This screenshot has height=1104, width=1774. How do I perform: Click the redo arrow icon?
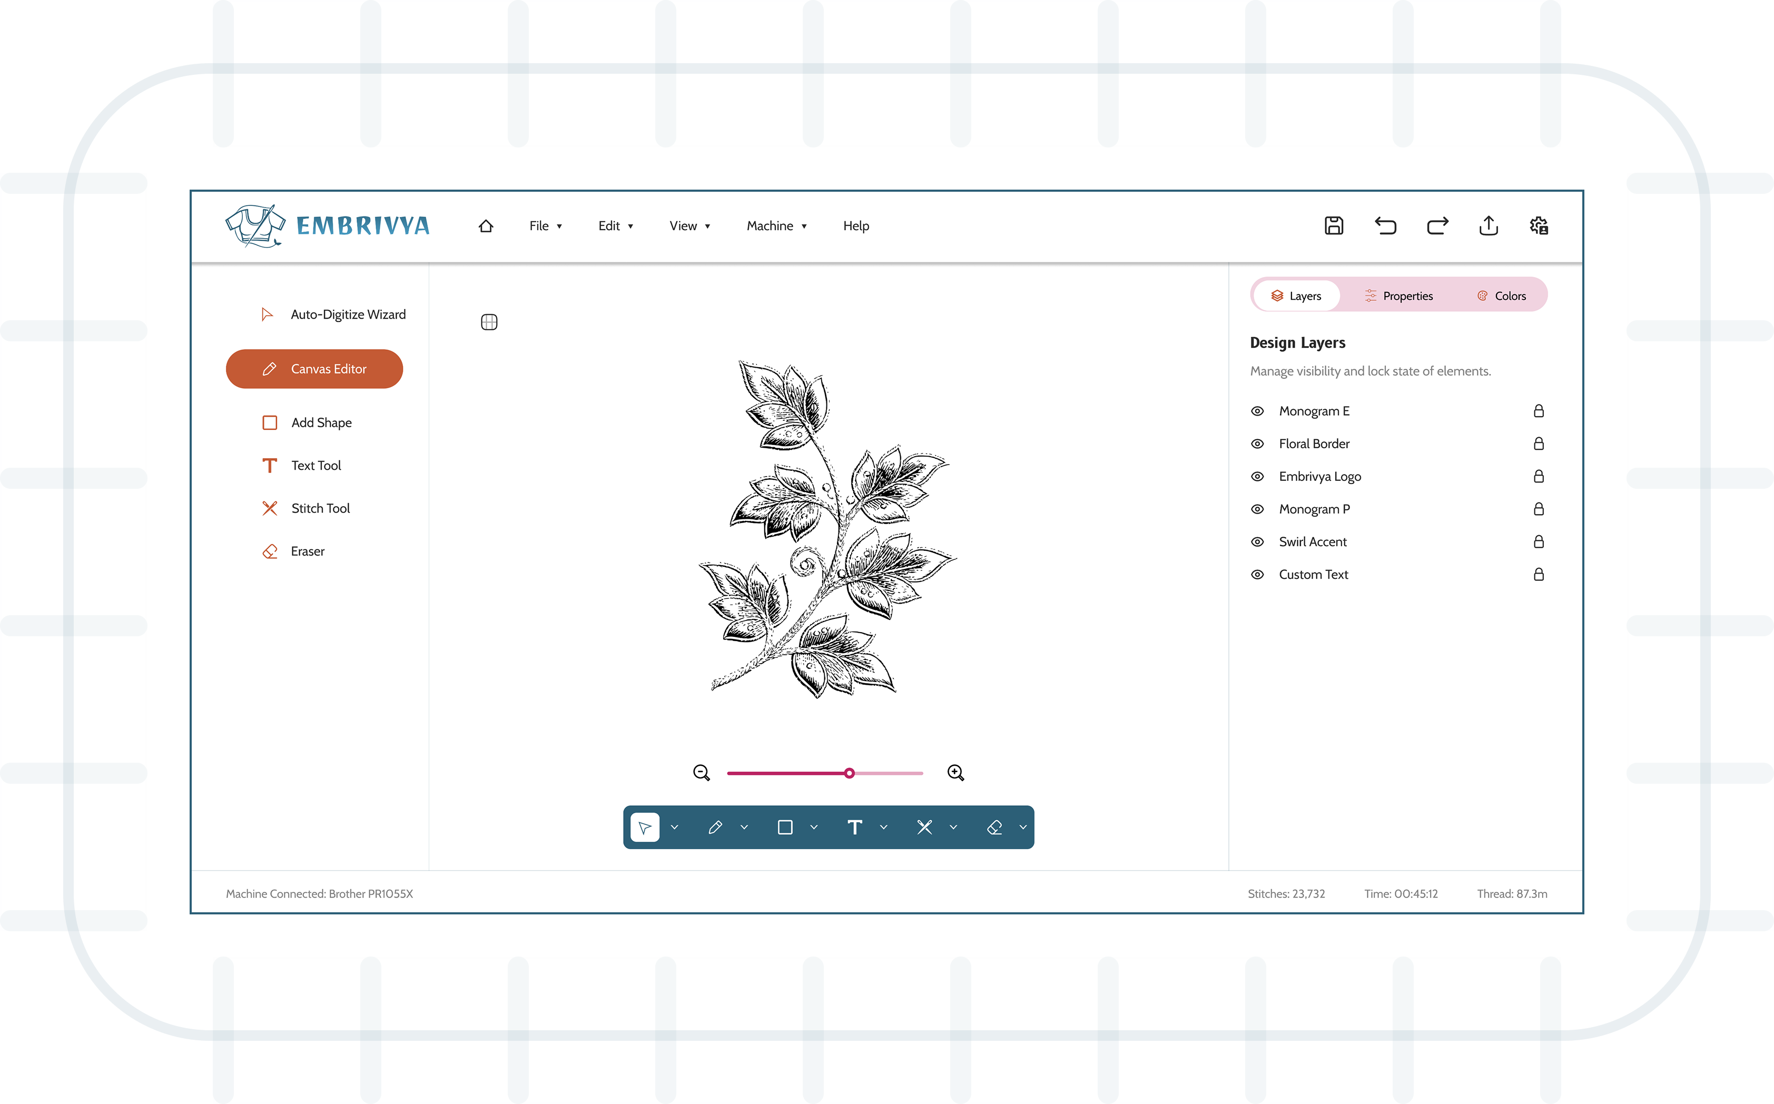tap(1437, 225)
